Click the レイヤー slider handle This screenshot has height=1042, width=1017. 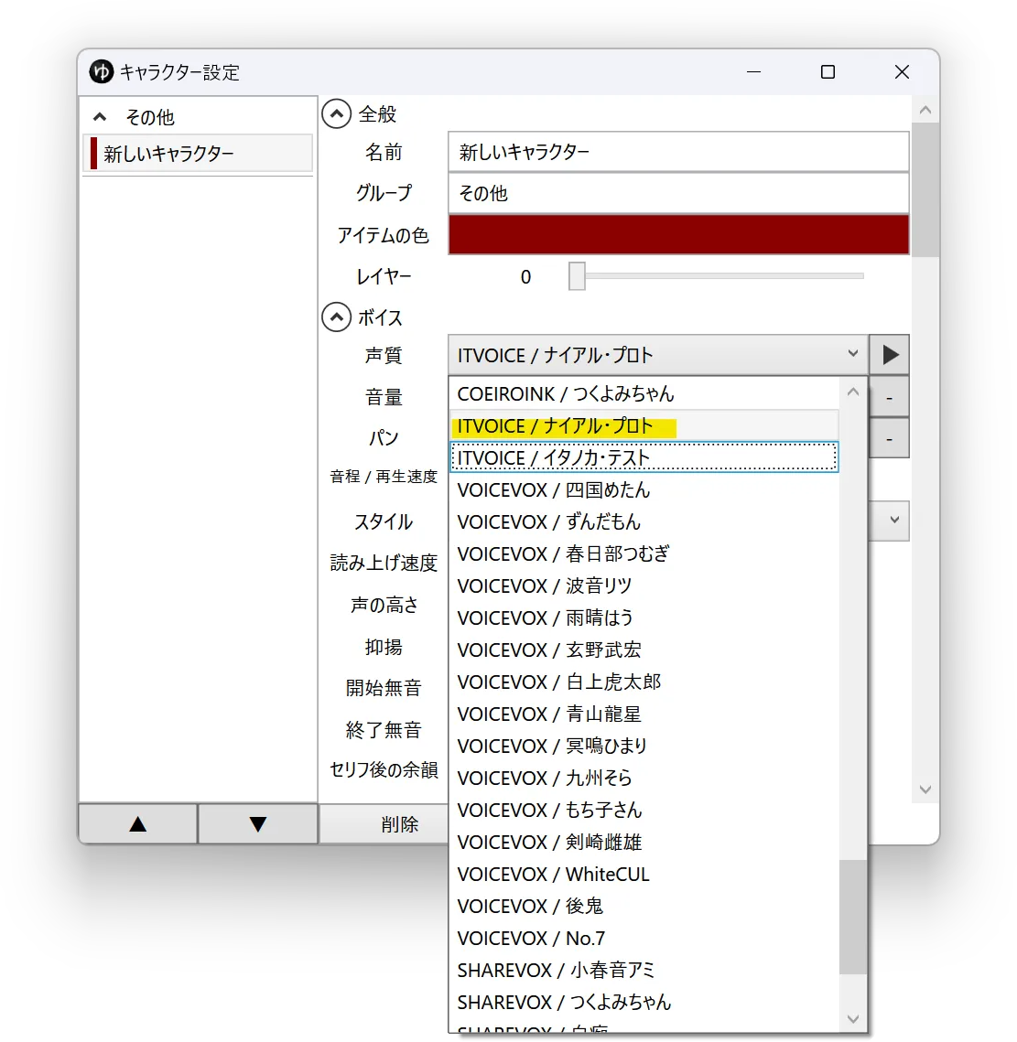tap(577, 275)
